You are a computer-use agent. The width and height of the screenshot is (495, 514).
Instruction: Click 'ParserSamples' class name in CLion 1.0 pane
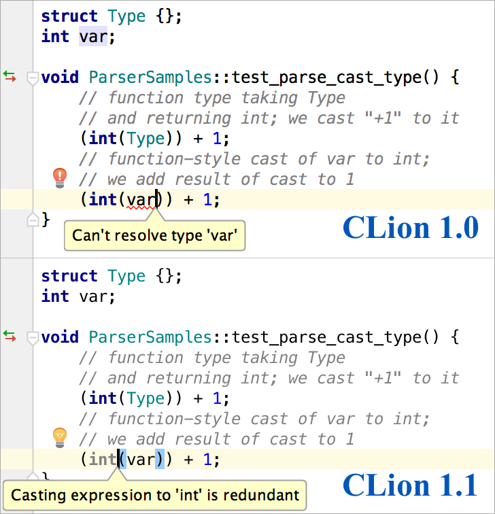click(x=150, y=78)
